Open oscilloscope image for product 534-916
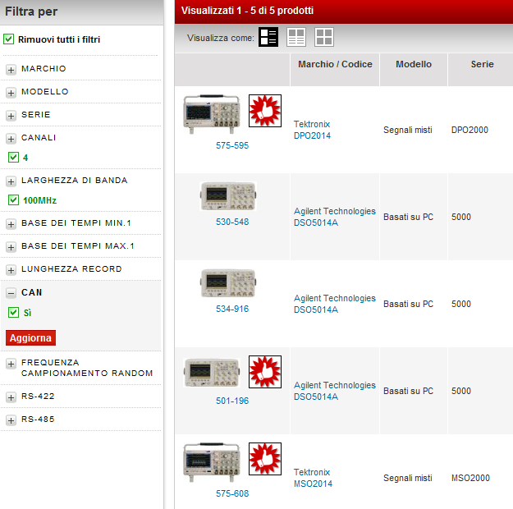Screen dimensions: 513x509 coord(228,284)
